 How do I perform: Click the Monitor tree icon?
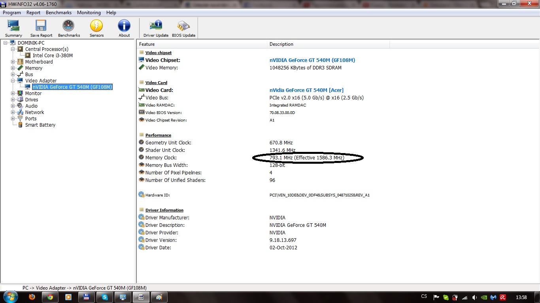pyautogui.click(x=20, y=93)
